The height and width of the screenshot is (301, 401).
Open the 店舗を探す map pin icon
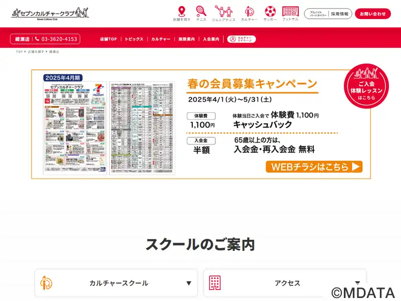point(181,11)
